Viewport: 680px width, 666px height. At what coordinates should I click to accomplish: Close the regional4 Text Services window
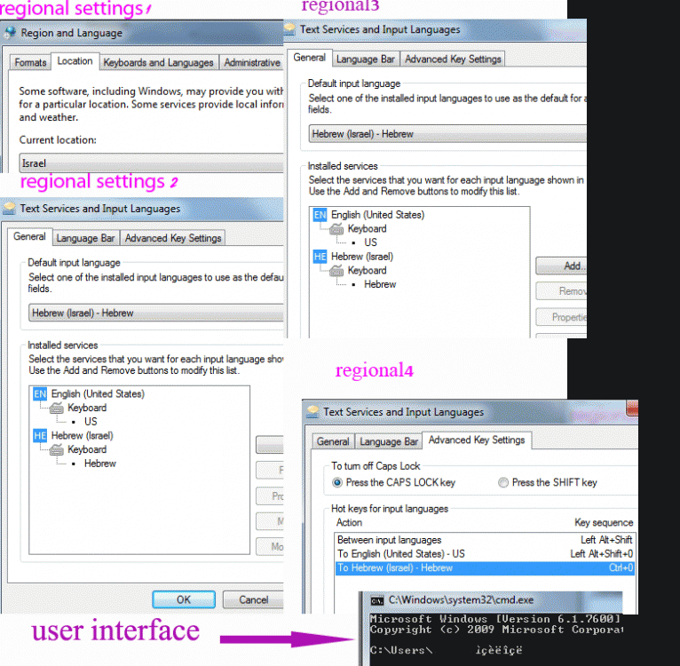click(x=632, y=408)
